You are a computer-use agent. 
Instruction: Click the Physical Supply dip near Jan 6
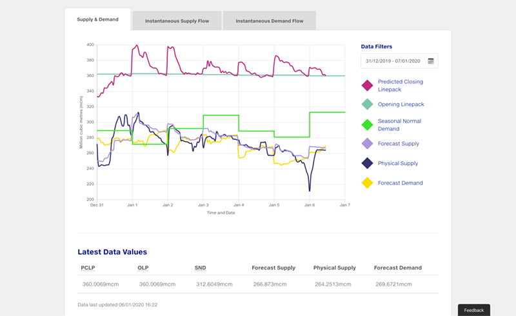pos(310,190)
